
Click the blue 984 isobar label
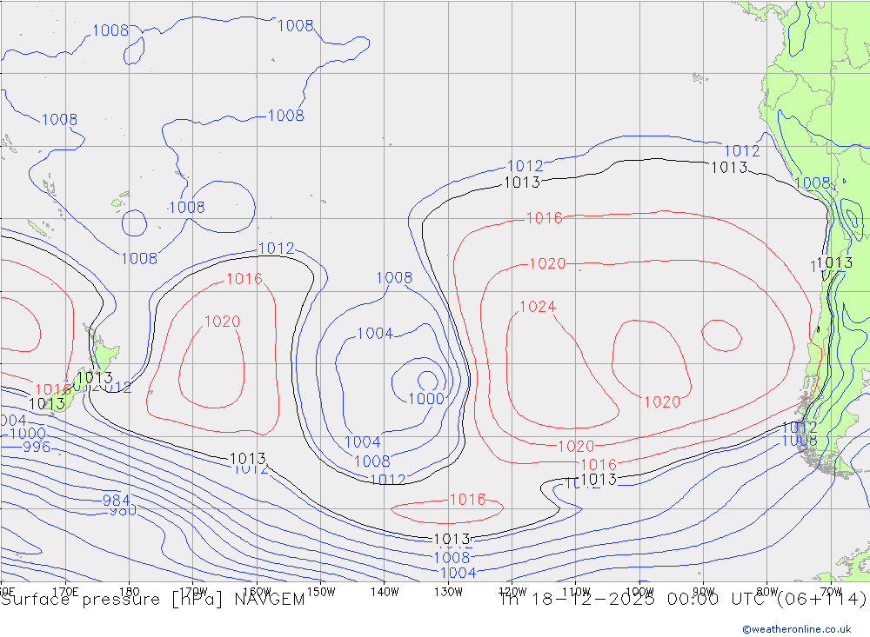pos(116,500)
